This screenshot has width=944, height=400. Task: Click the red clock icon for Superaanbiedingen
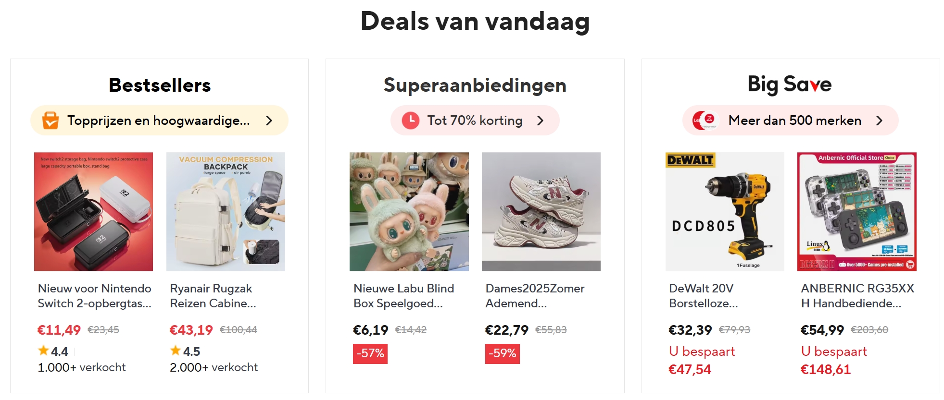point(411,121)
